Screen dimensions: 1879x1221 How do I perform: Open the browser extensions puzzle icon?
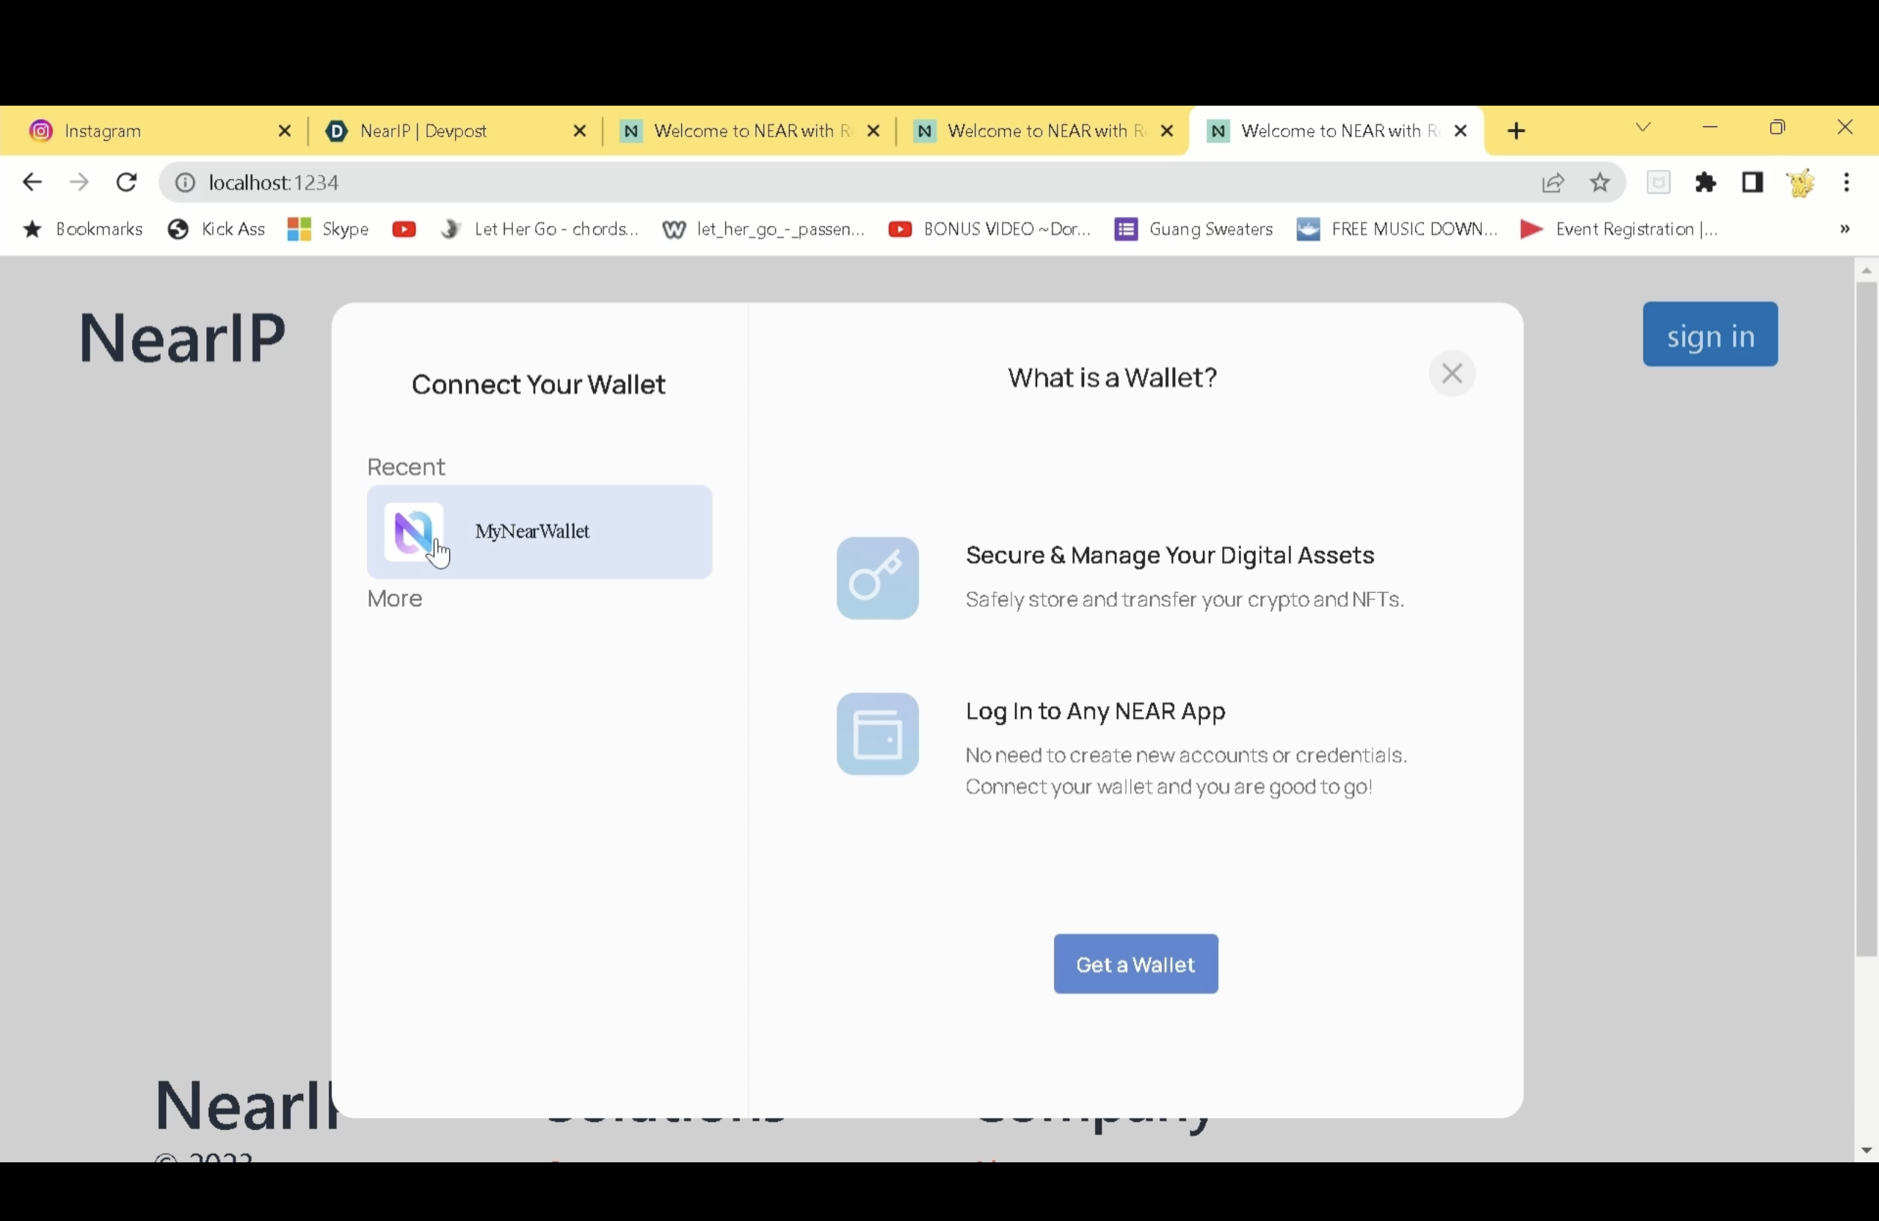click(1705, 183)
